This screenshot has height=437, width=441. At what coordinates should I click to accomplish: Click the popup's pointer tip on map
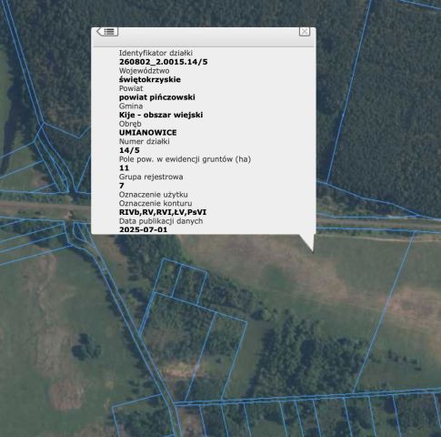312,250
